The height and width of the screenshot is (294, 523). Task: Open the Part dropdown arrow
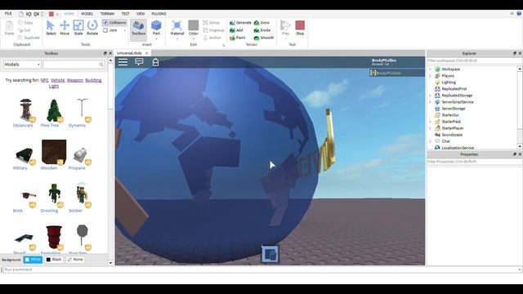pos(156,39)
